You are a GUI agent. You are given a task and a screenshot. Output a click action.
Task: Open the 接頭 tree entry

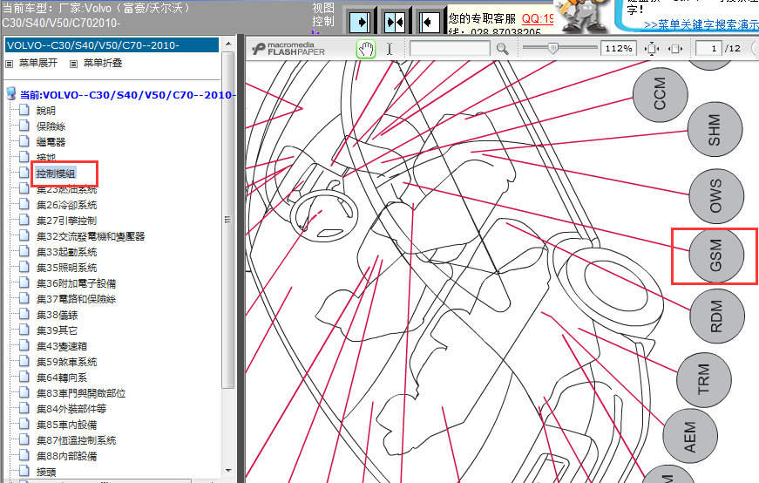[x=46, y=472]
